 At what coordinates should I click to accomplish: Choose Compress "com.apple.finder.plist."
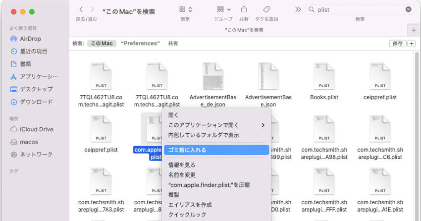point(216,185)
